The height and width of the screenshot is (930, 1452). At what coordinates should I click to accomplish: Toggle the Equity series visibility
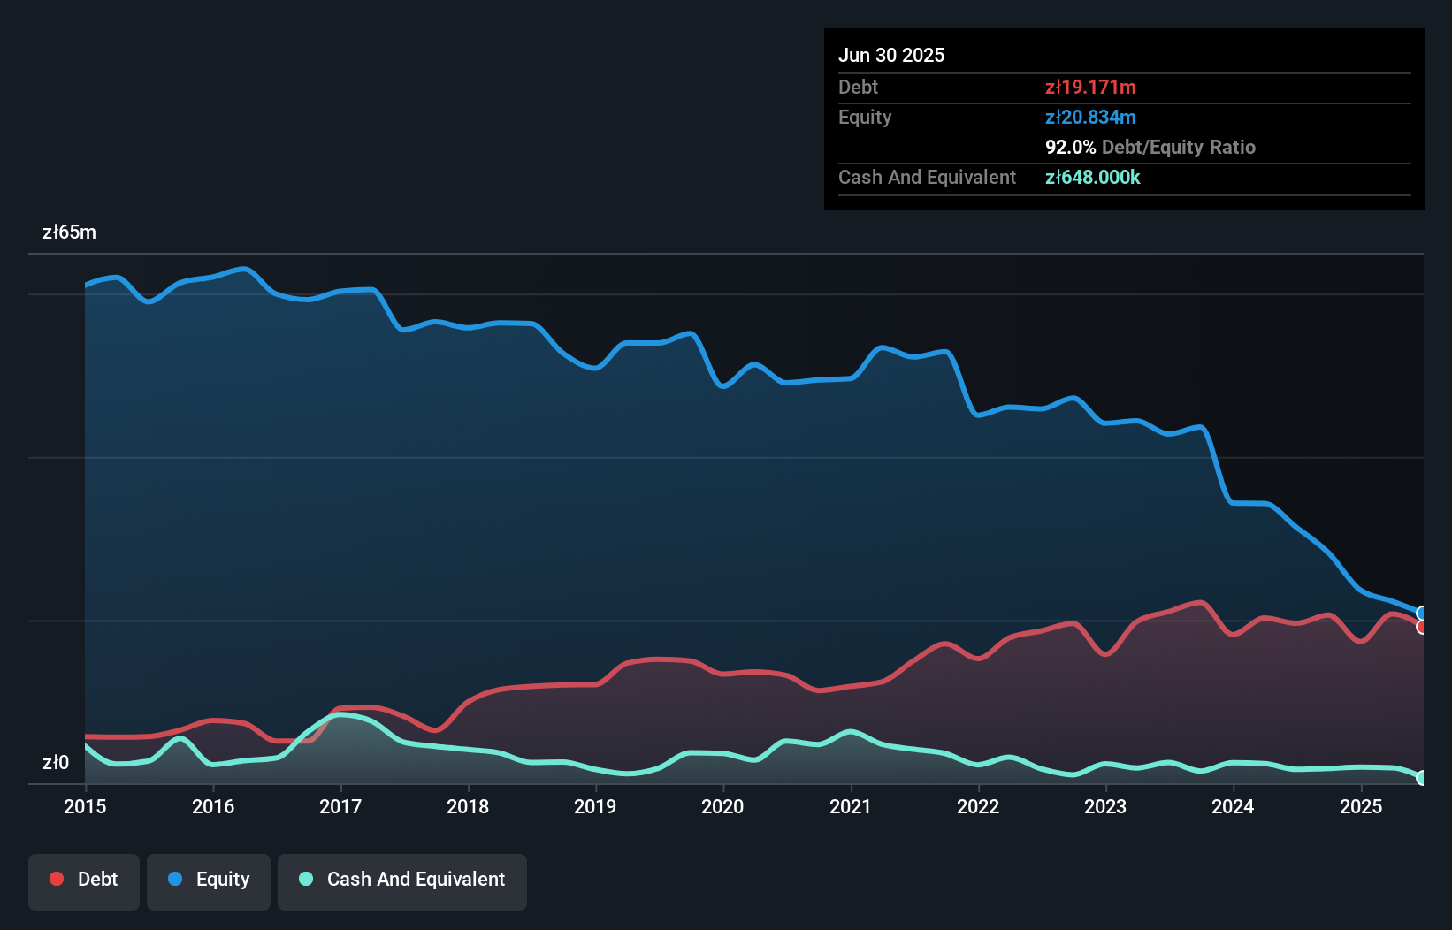pos(208,880)
